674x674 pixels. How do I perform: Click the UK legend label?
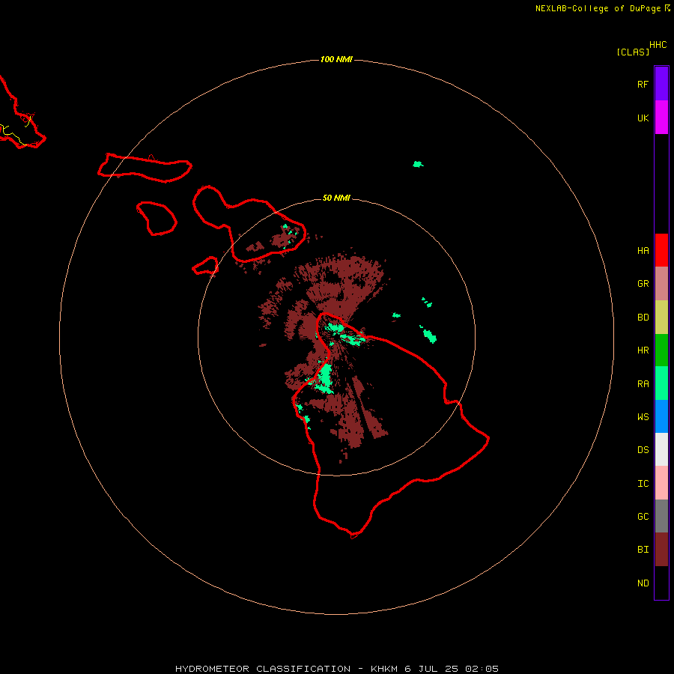pos(643,118)
